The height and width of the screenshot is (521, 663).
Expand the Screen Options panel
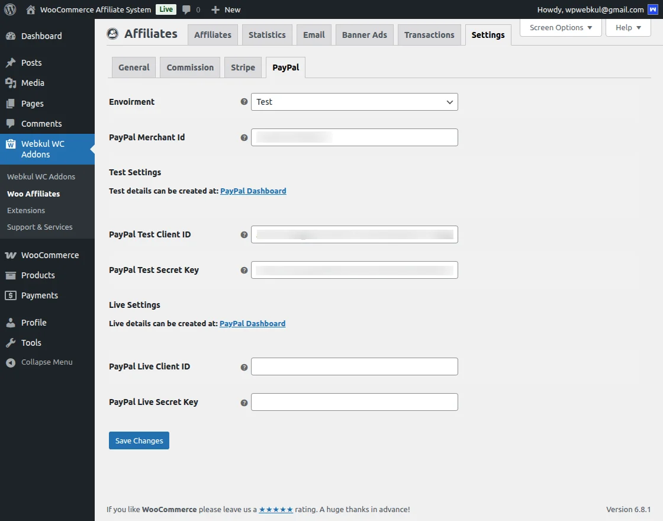[560, 28]
